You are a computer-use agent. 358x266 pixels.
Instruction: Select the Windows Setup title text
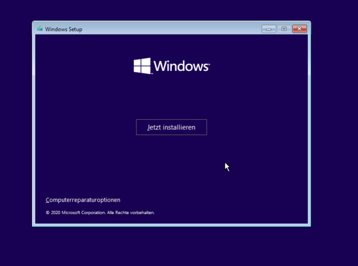click(x=64, y=29)
